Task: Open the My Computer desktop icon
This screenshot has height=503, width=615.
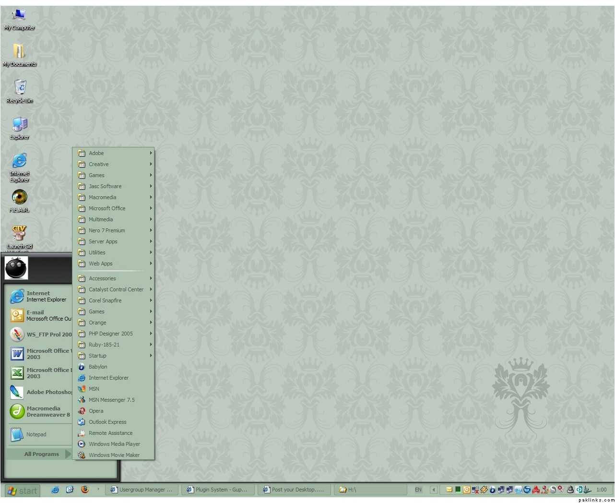Action: pyautogui.click(x=19, y=18)
